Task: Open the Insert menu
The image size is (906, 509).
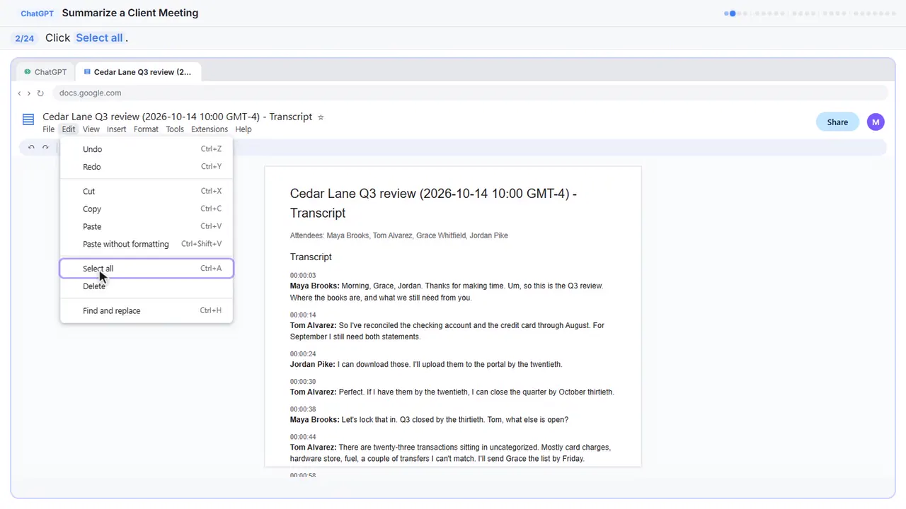Action: tap(116, 129)
